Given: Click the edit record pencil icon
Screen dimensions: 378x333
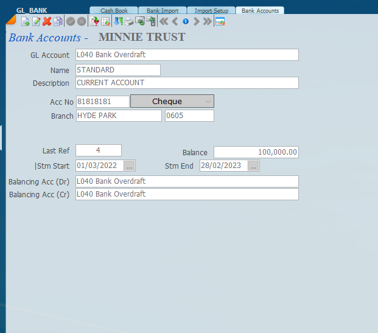Looking at the screenshot, I should (x=36, y=21).
